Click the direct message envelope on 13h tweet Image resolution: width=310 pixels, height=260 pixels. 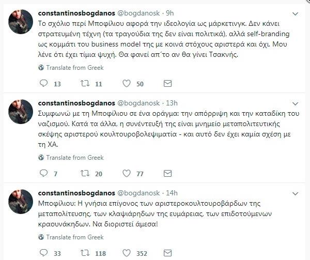pyautogui.click(x=167, y=173)
